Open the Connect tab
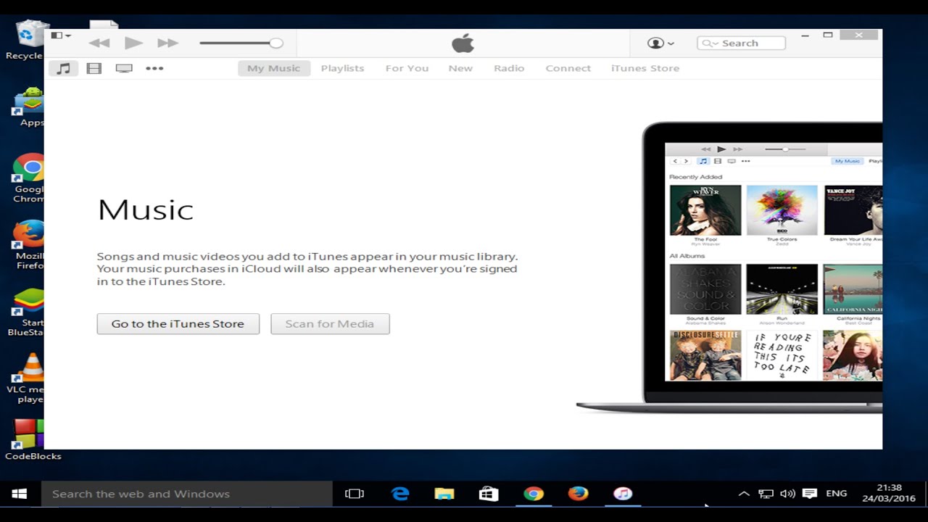928x522 pixels. (x=568, y=68)
